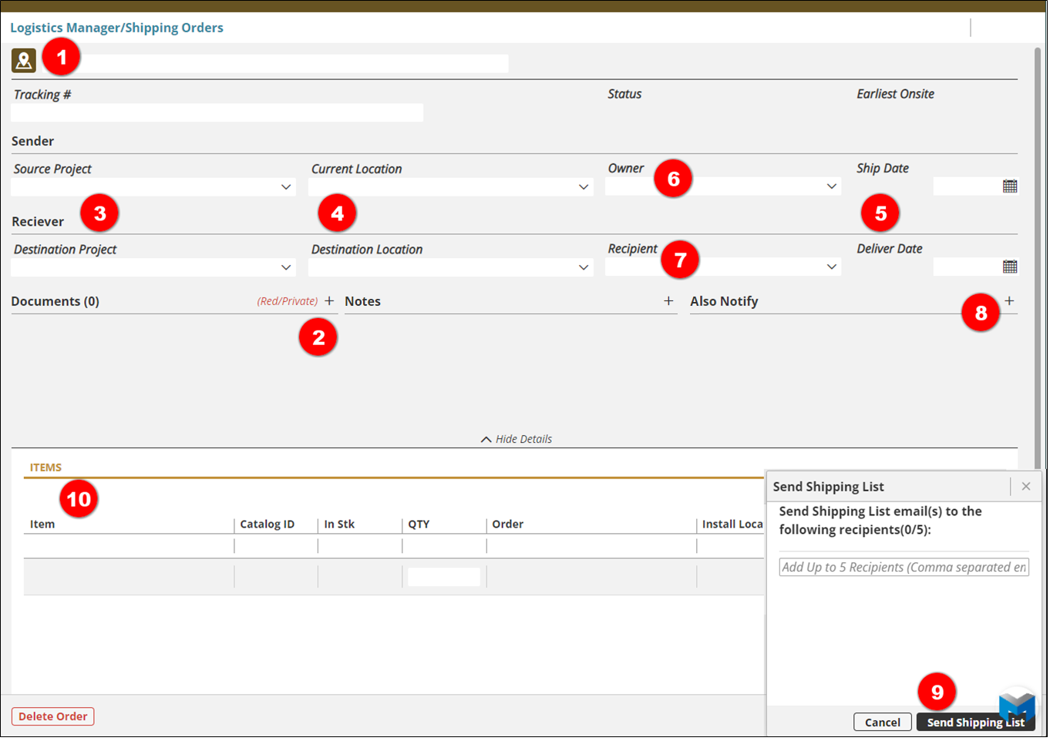The image size is (1050, 741).
Task: Open the Owner dropdown list
Action: click(831, 186)
